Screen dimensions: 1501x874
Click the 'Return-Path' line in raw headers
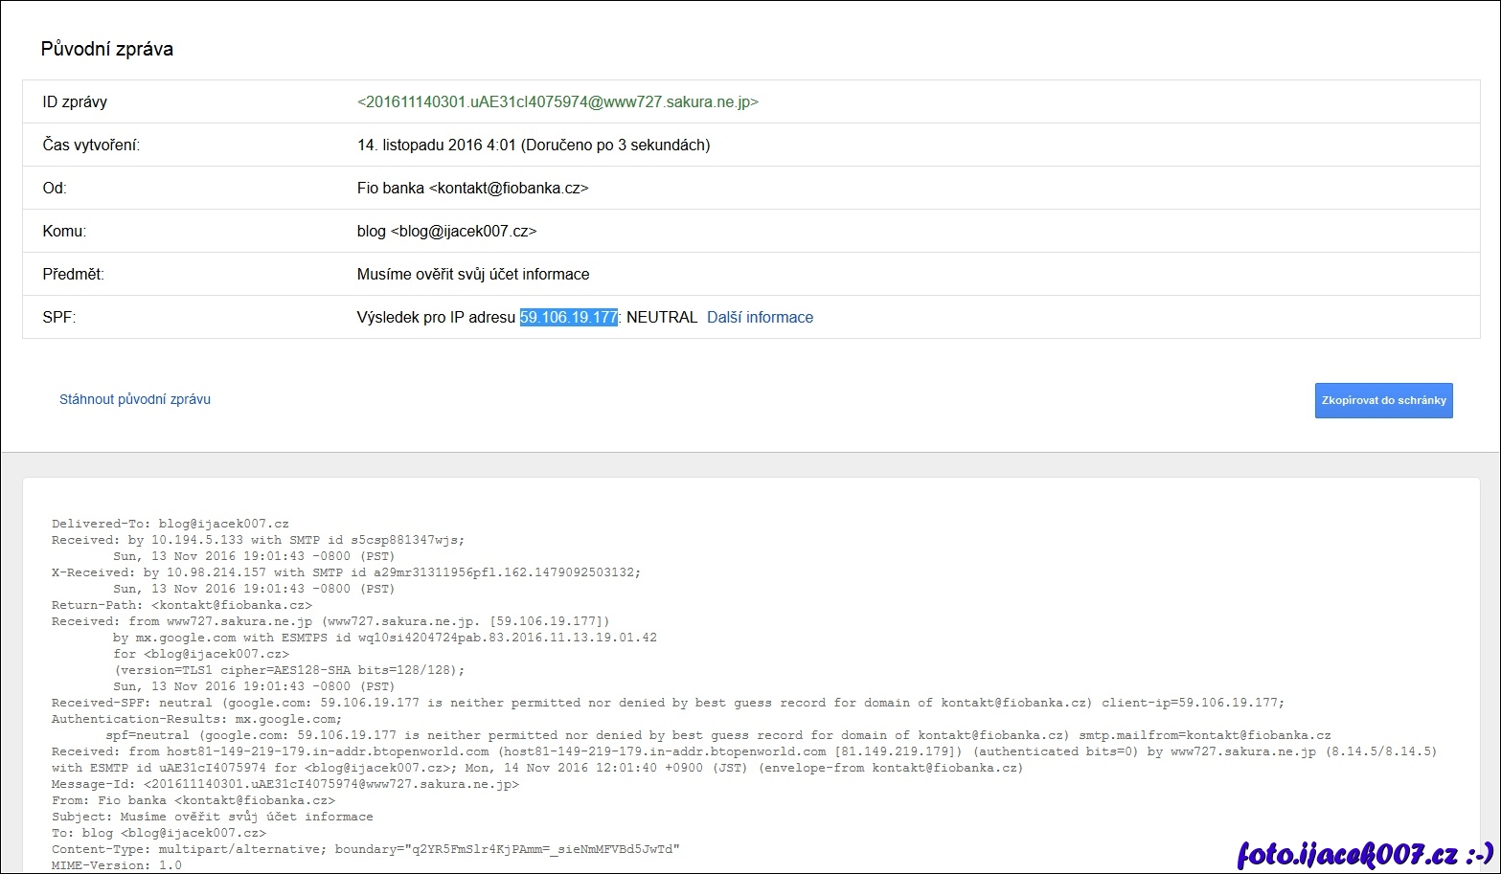(x=182, y=605)
